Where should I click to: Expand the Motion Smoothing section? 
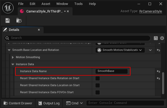coord(13,57)
